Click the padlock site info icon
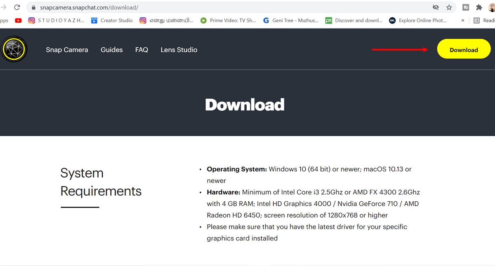The height and width of the screenshot is (266, 495). (x=34, y=7)
